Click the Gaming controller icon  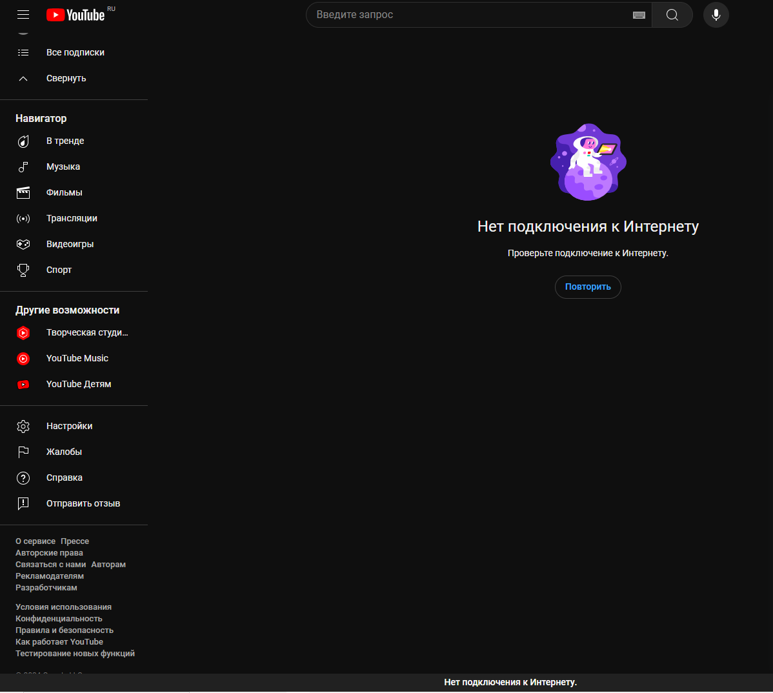click(x=23, y=244)
